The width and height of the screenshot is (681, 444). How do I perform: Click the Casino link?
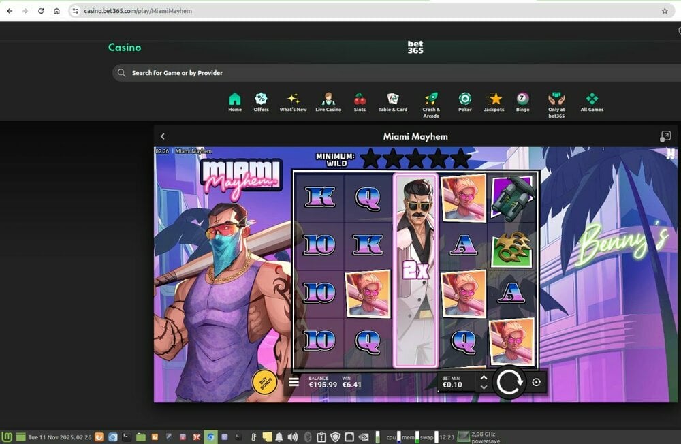(x=125, y=48)
